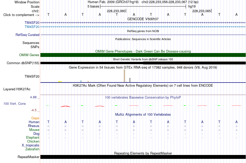Select the Rhesus species label
This screenshot has height=163, width=246.
pos(34,126)
